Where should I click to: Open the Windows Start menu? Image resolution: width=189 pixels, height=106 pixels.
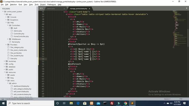(x=3, y=103)
